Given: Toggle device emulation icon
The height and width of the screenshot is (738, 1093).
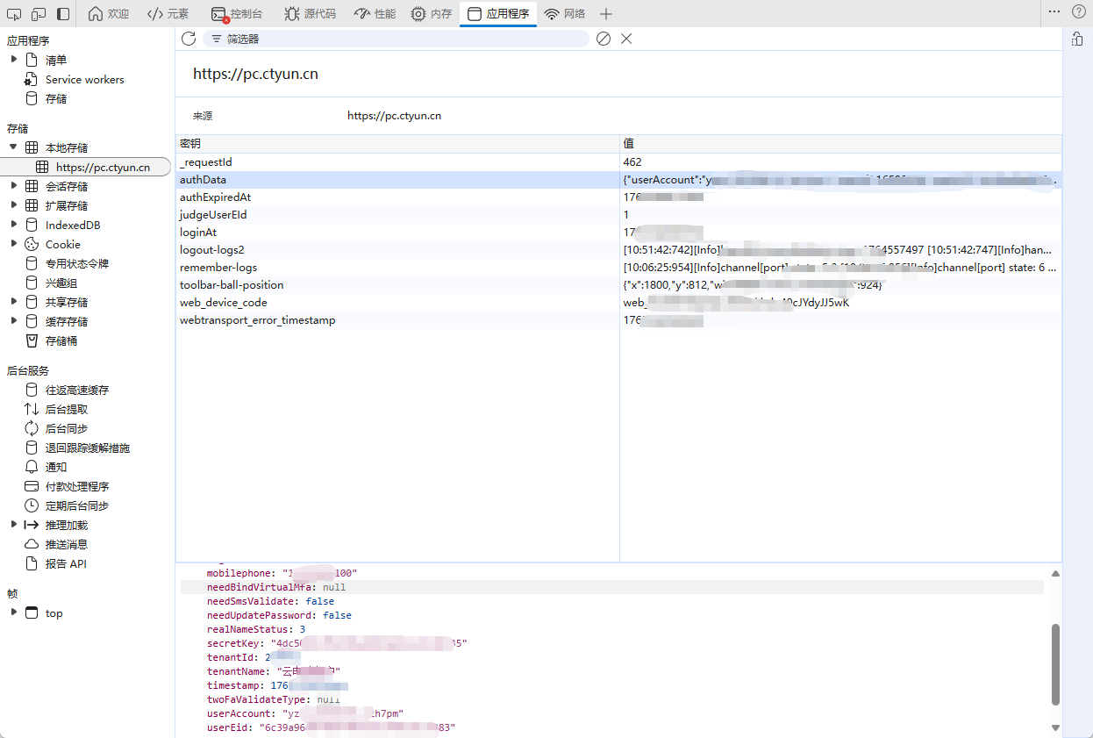Looking at the screenshot, I should coord(39,14).
